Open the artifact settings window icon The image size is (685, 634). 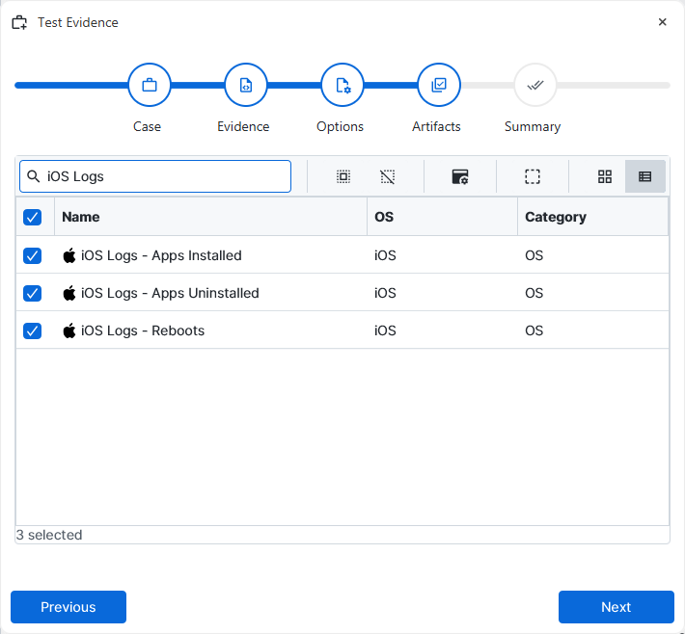point(460,176)
